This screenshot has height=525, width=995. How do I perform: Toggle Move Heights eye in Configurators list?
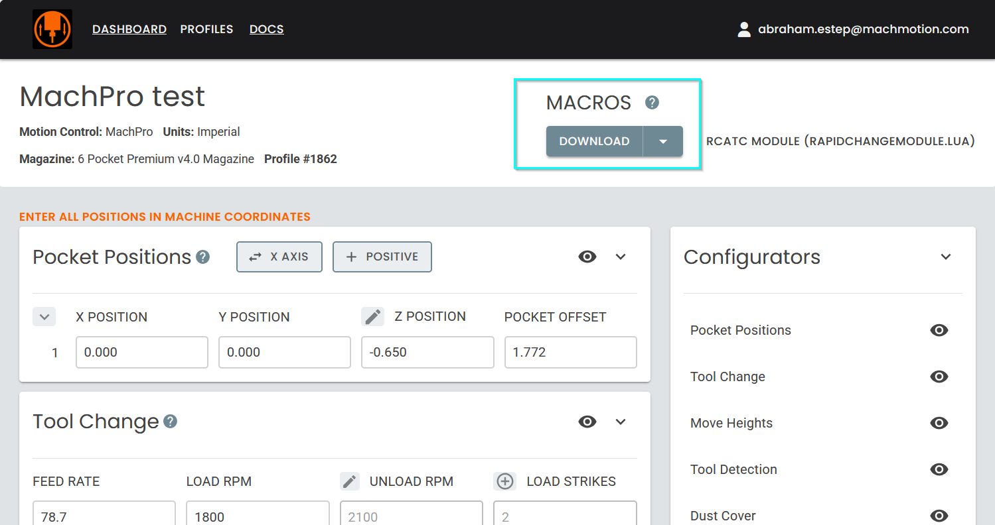939,423
